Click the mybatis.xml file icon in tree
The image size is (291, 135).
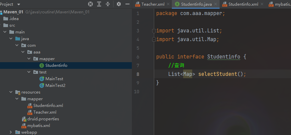click(x=24, y=126)
